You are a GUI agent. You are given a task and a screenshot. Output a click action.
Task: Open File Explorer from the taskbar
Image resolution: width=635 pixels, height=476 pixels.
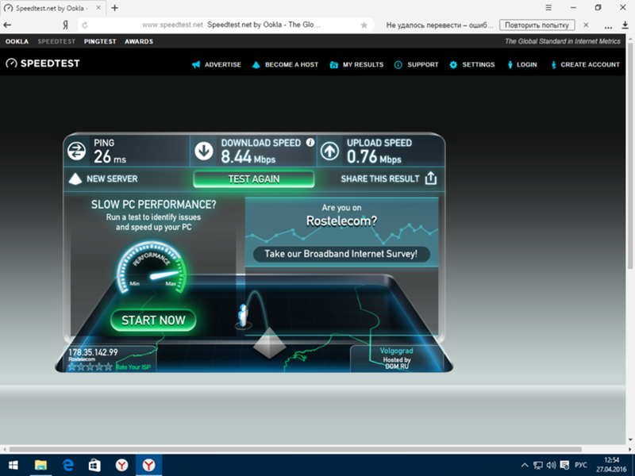tap(40, 466)
